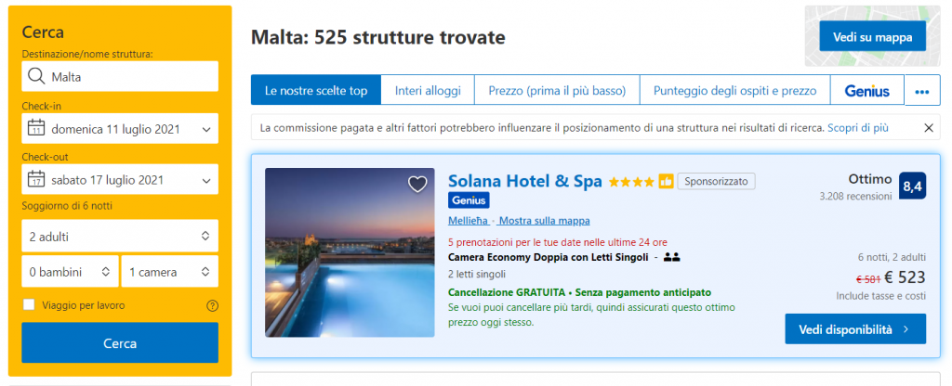Click the help question mark beside Viaggio per lavoro
Image resolution: width=952 pixels, height=386 pixels.
coord(212,305)
